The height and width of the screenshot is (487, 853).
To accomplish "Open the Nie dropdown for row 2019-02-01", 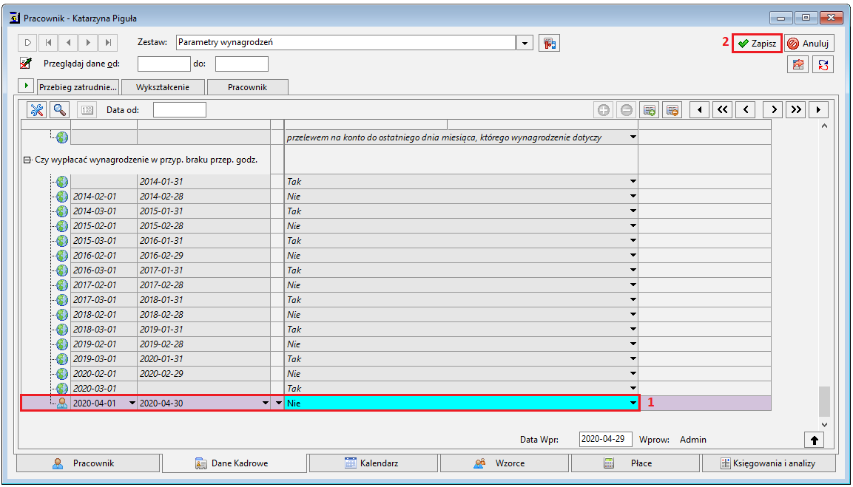I will [x=633, y=344].
